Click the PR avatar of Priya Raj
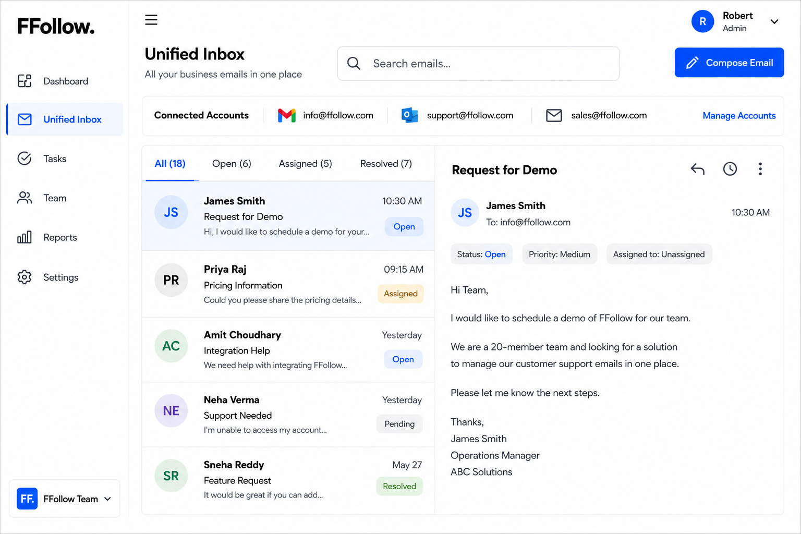 pos(171,280)
